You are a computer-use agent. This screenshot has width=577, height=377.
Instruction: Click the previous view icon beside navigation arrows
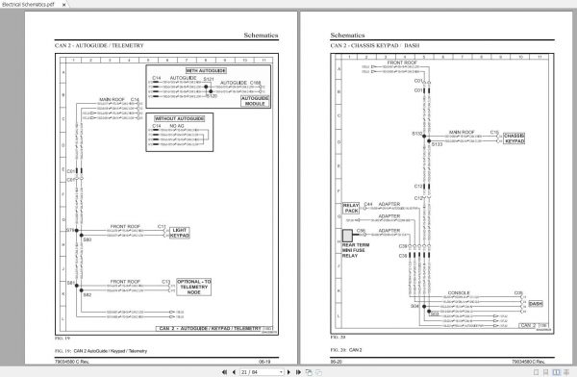[309, 372]
